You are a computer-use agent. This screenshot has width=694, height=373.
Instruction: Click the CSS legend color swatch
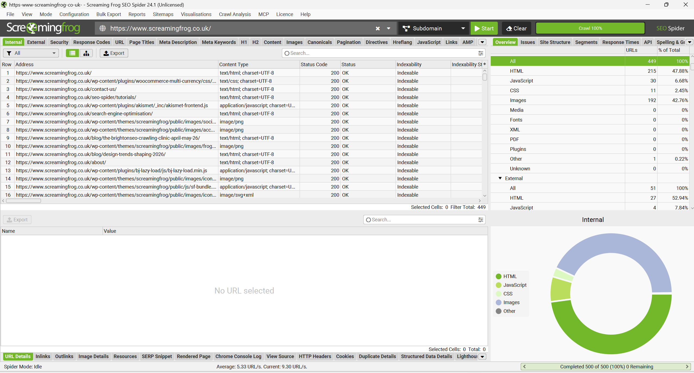[499, 294]
